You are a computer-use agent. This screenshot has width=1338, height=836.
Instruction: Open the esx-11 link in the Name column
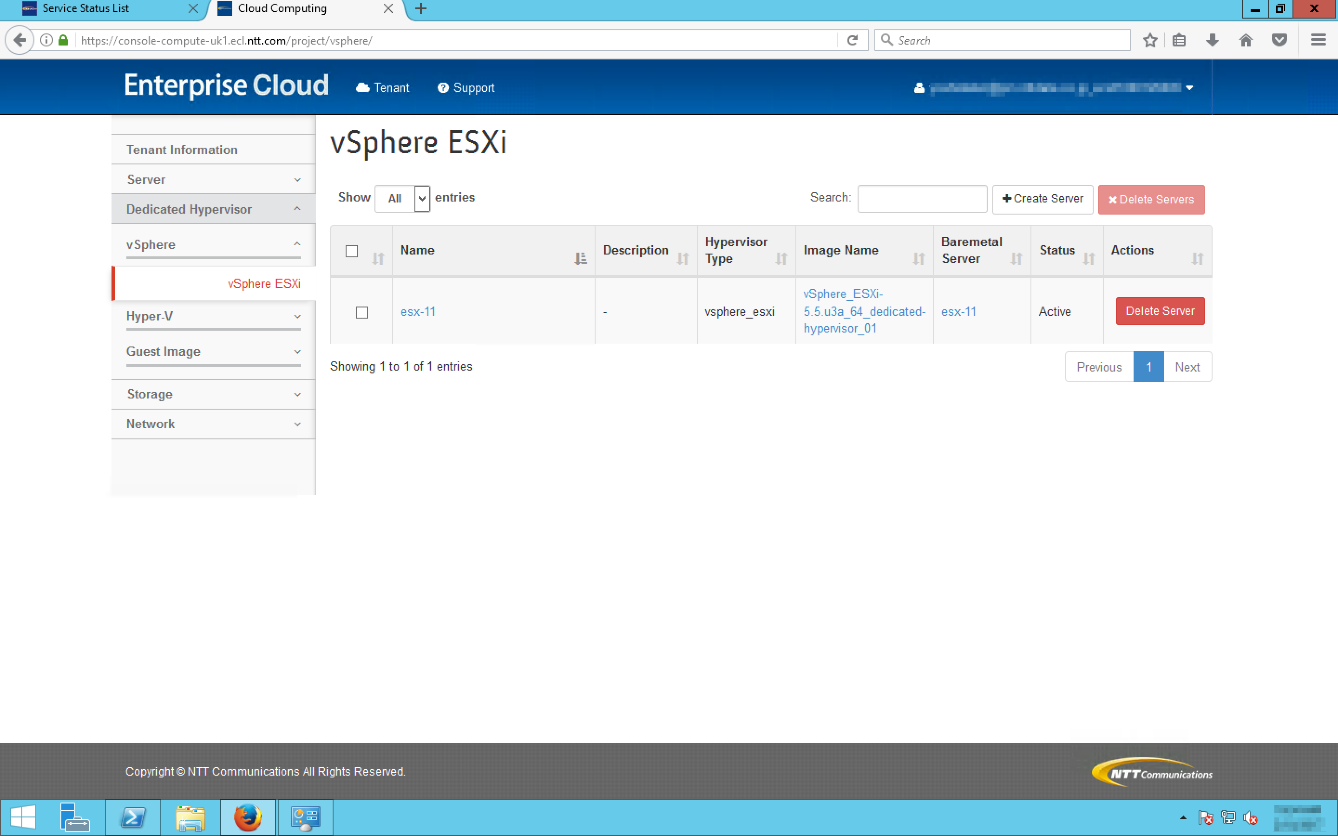click(x=418, y=312)
